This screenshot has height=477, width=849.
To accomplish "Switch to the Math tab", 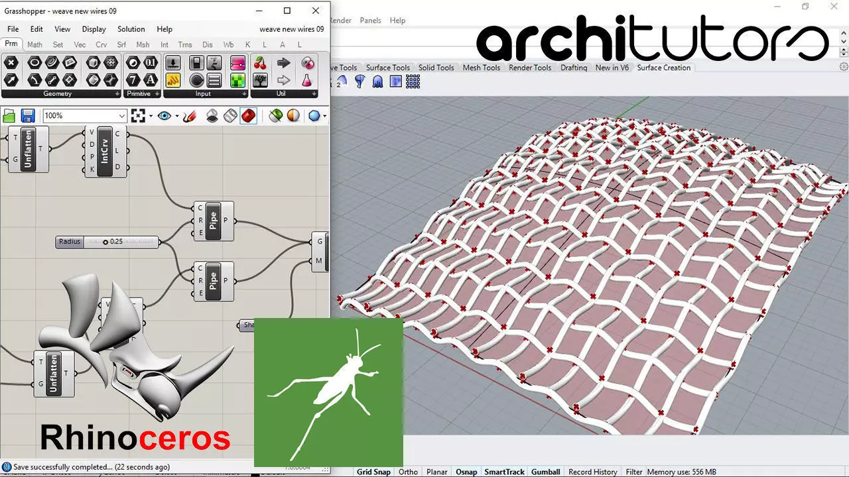I will tap(34, 44).
